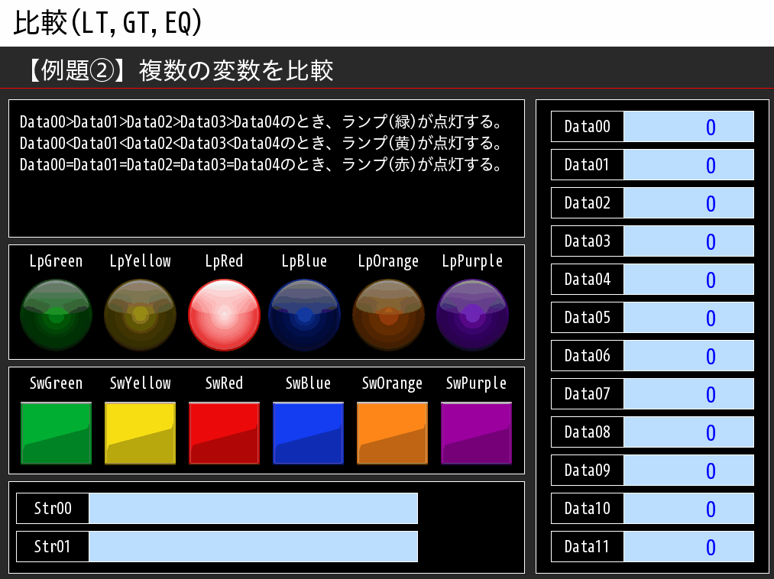The height and width of the screenshot is (579, 774).
Task: Select the Data10 value field
Action: 688,509
